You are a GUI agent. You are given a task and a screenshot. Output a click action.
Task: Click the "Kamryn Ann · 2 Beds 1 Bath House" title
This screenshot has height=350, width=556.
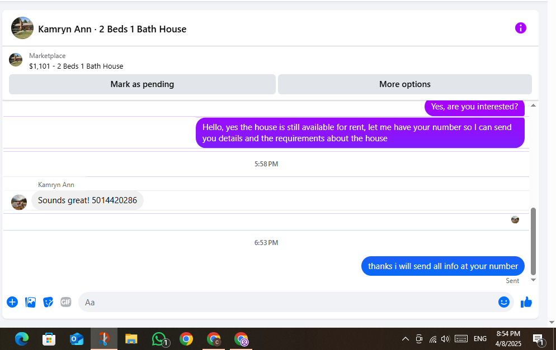112,29
